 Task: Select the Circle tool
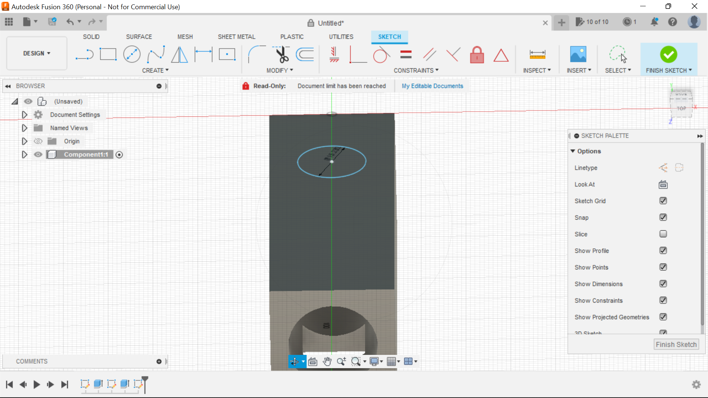coord(132,54)
